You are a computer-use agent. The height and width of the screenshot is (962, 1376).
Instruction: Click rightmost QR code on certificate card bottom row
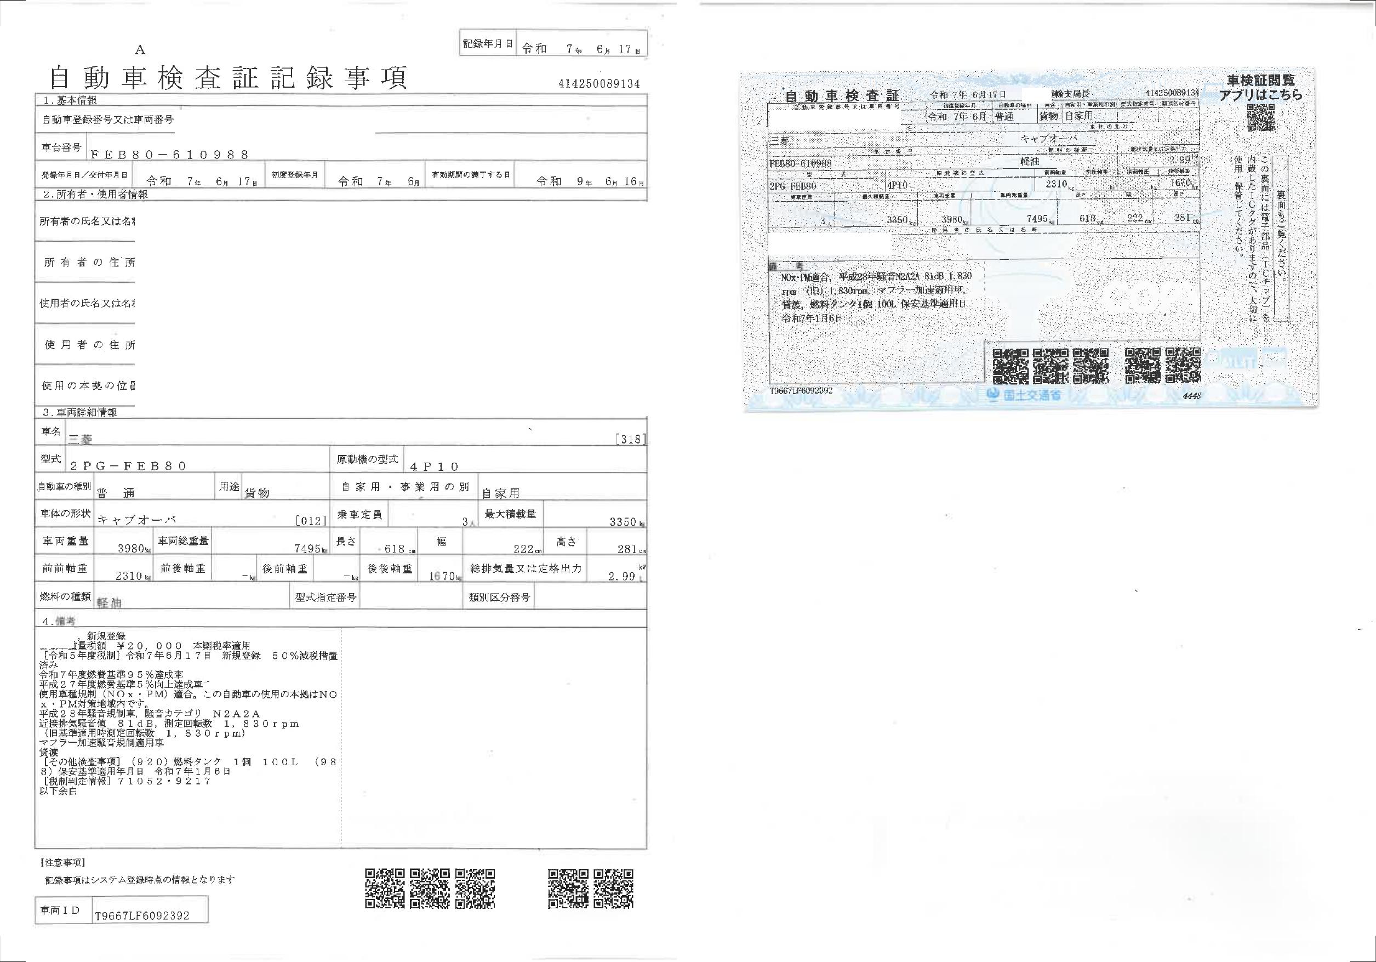(x=1183, y=365)
